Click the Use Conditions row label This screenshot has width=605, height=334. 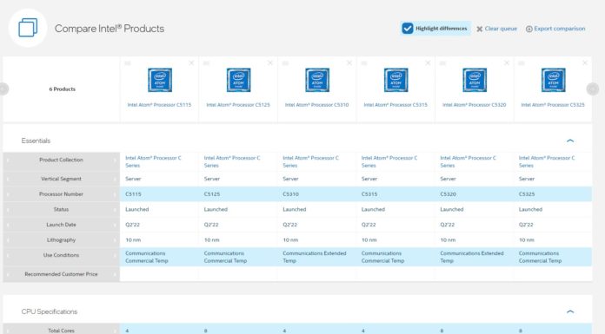pos(61,255)
